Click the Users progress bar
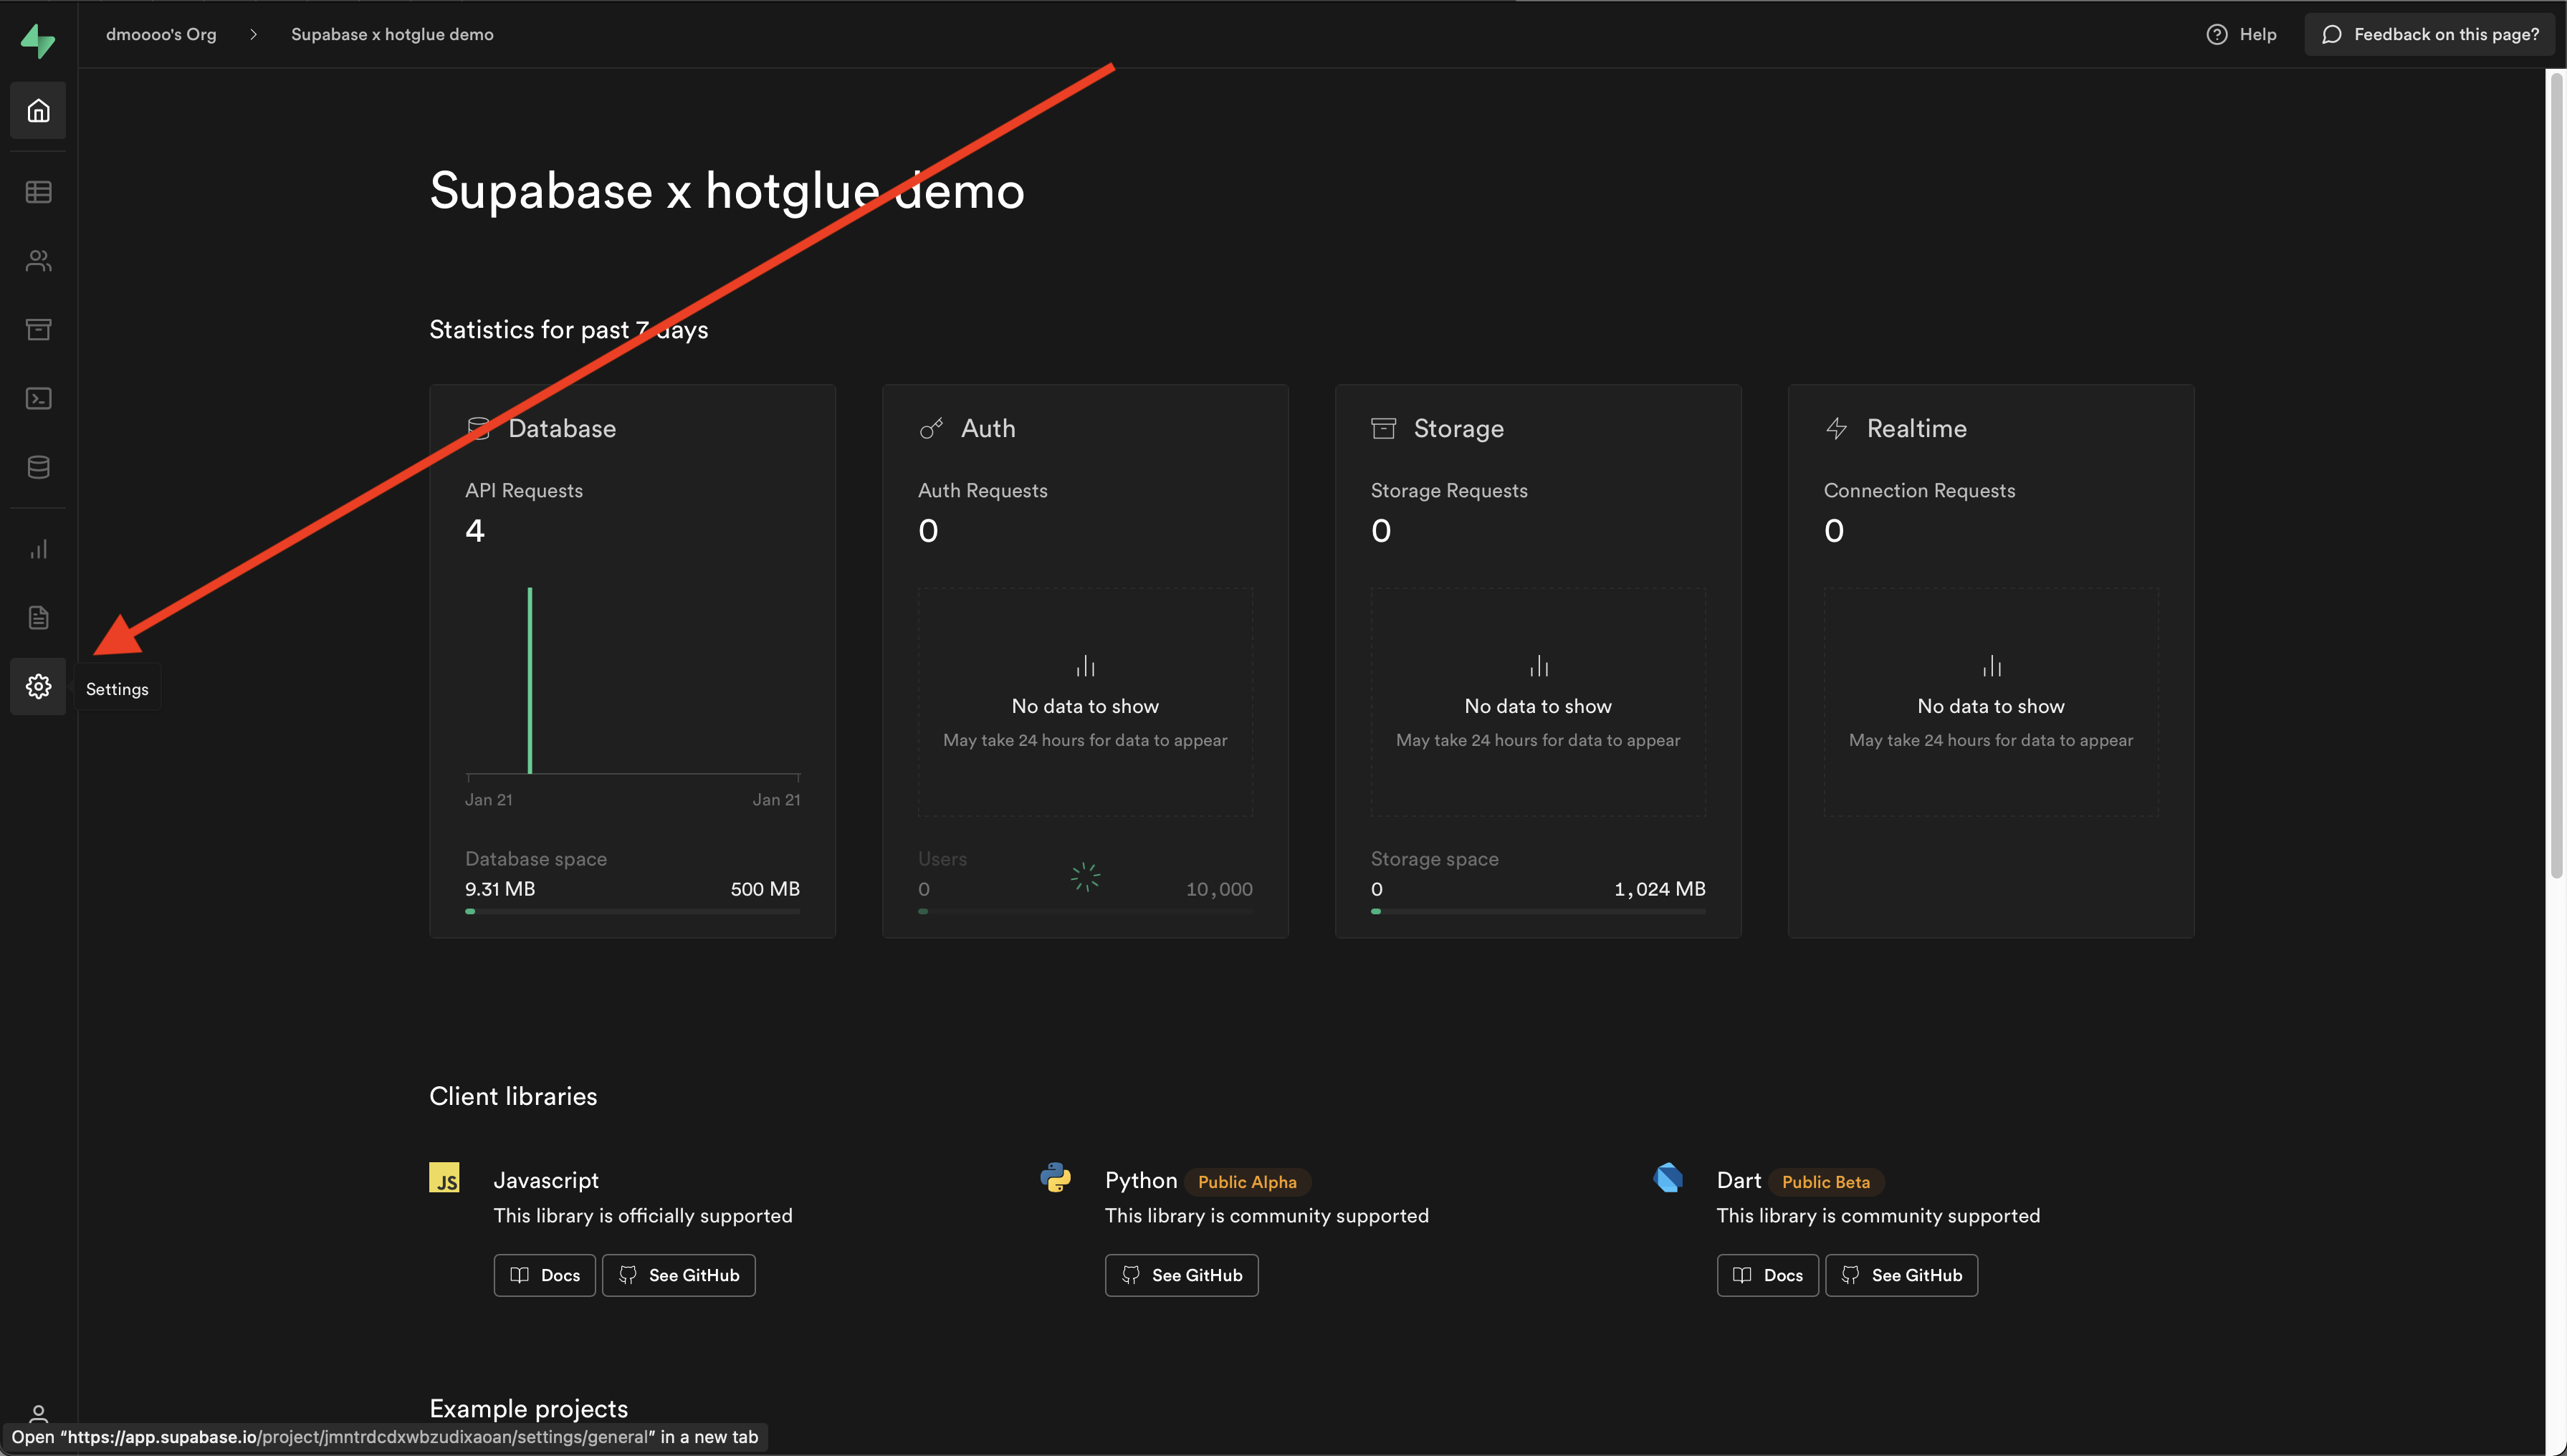Viewport: 2567px width, 1456px height. (x=1085, y=911)
